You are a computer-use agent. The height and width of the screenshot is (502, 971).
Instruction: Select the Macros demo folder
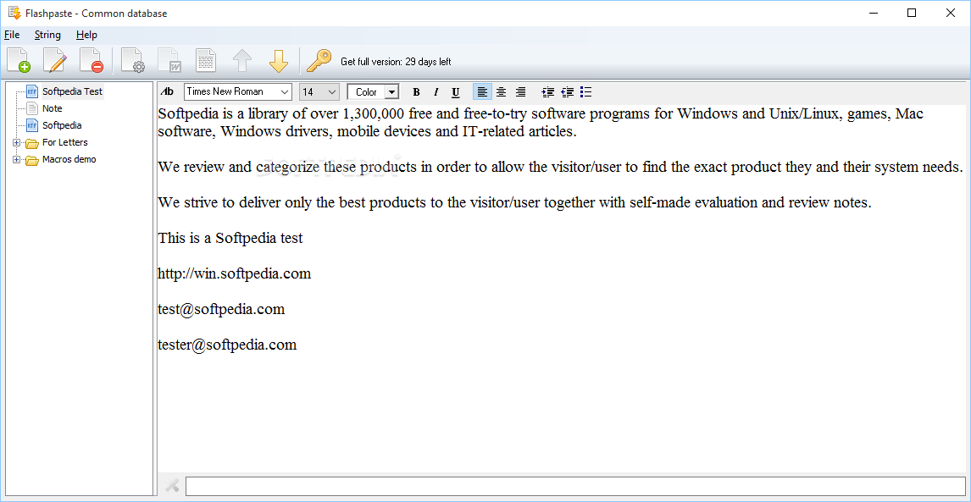point(69,159)
